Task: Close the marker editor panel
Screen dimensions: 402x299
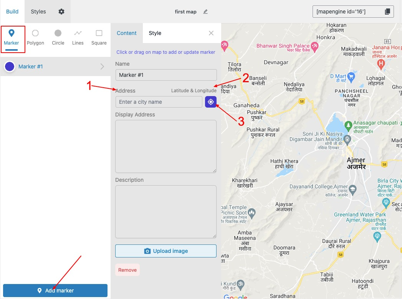Action: pos(211,33)
